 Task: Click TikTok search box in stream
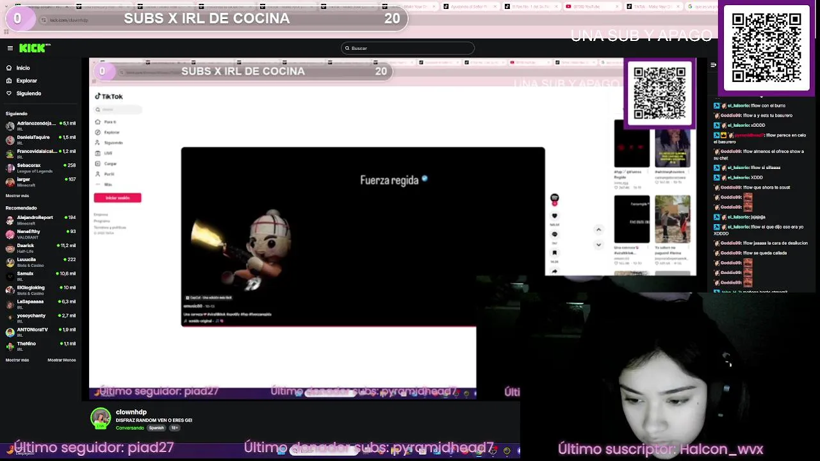pyautogui.click(x=118, y=109)
